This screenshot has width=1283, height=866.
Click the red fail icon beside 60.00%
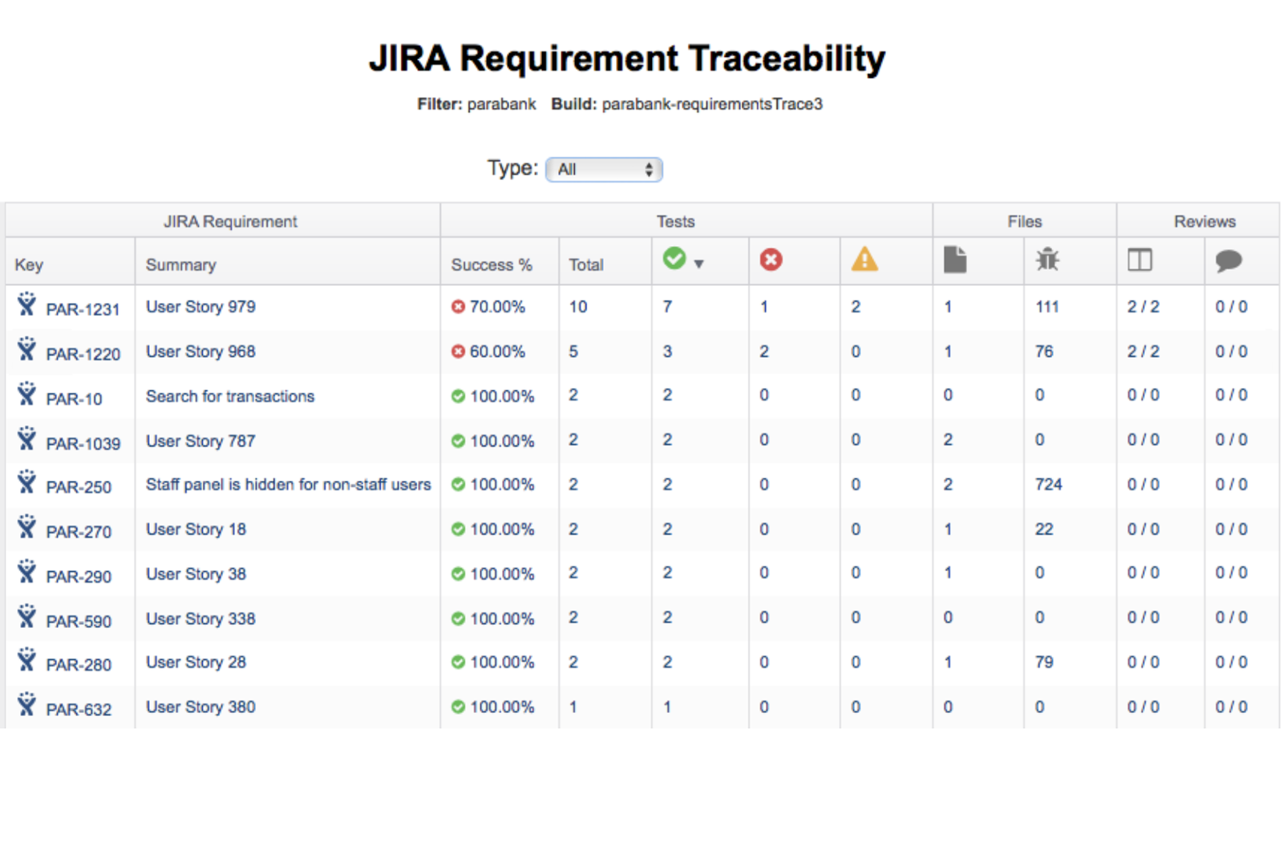(458, 352)
